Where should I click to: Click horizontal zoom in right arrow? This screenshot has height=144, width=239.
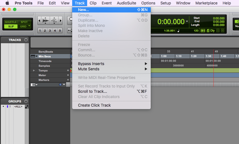pyautogui.click(x=61, y=20)
